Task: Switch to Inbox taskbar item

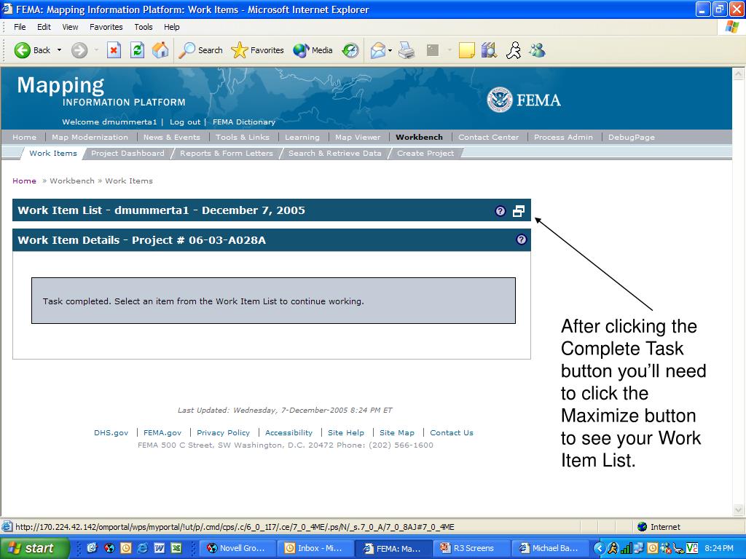Action: (315, 548)
